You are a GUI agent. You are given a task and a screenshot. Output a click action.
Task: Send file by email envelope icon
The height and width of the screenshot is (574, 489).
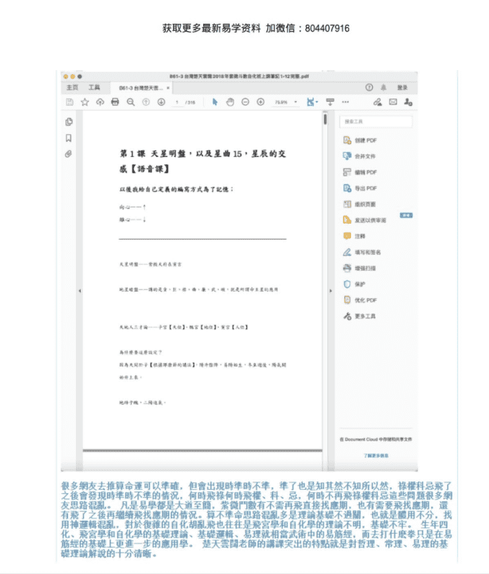[x=393, y=102]
